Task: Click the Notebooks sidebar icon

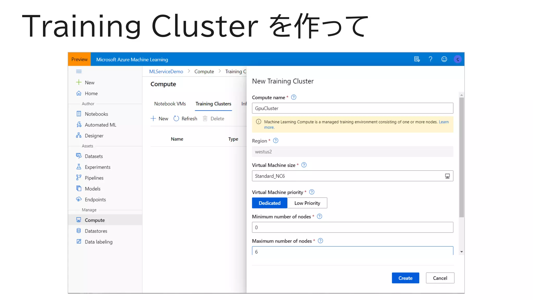Action: coord(79,114)
